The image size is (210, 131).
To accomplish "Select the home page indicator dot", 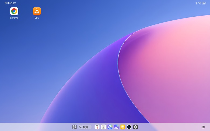I will [105, 121].
